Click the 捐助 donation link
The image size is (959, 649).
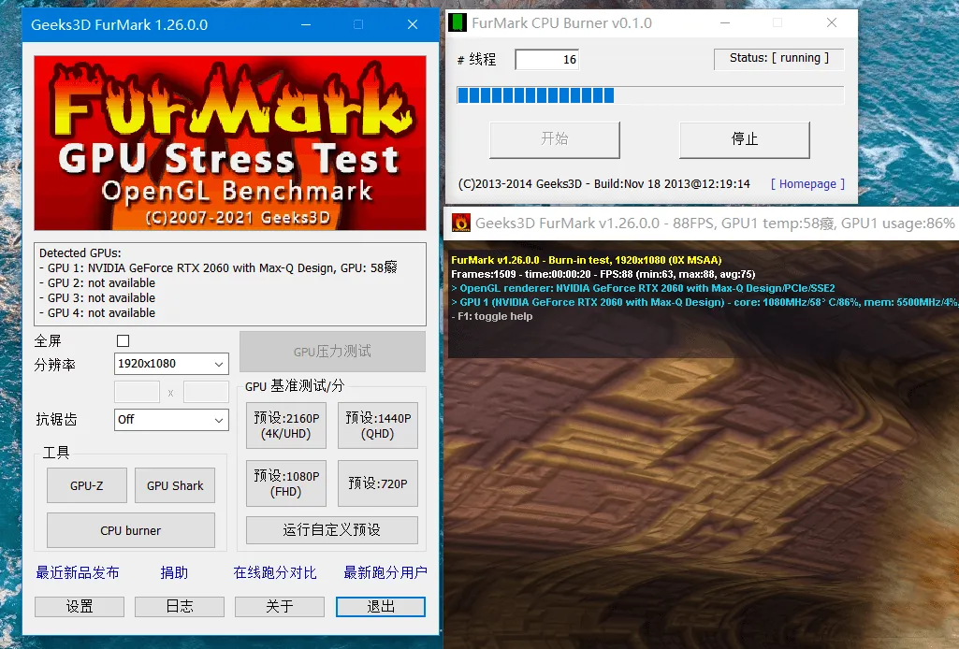(x=173, y=572)
